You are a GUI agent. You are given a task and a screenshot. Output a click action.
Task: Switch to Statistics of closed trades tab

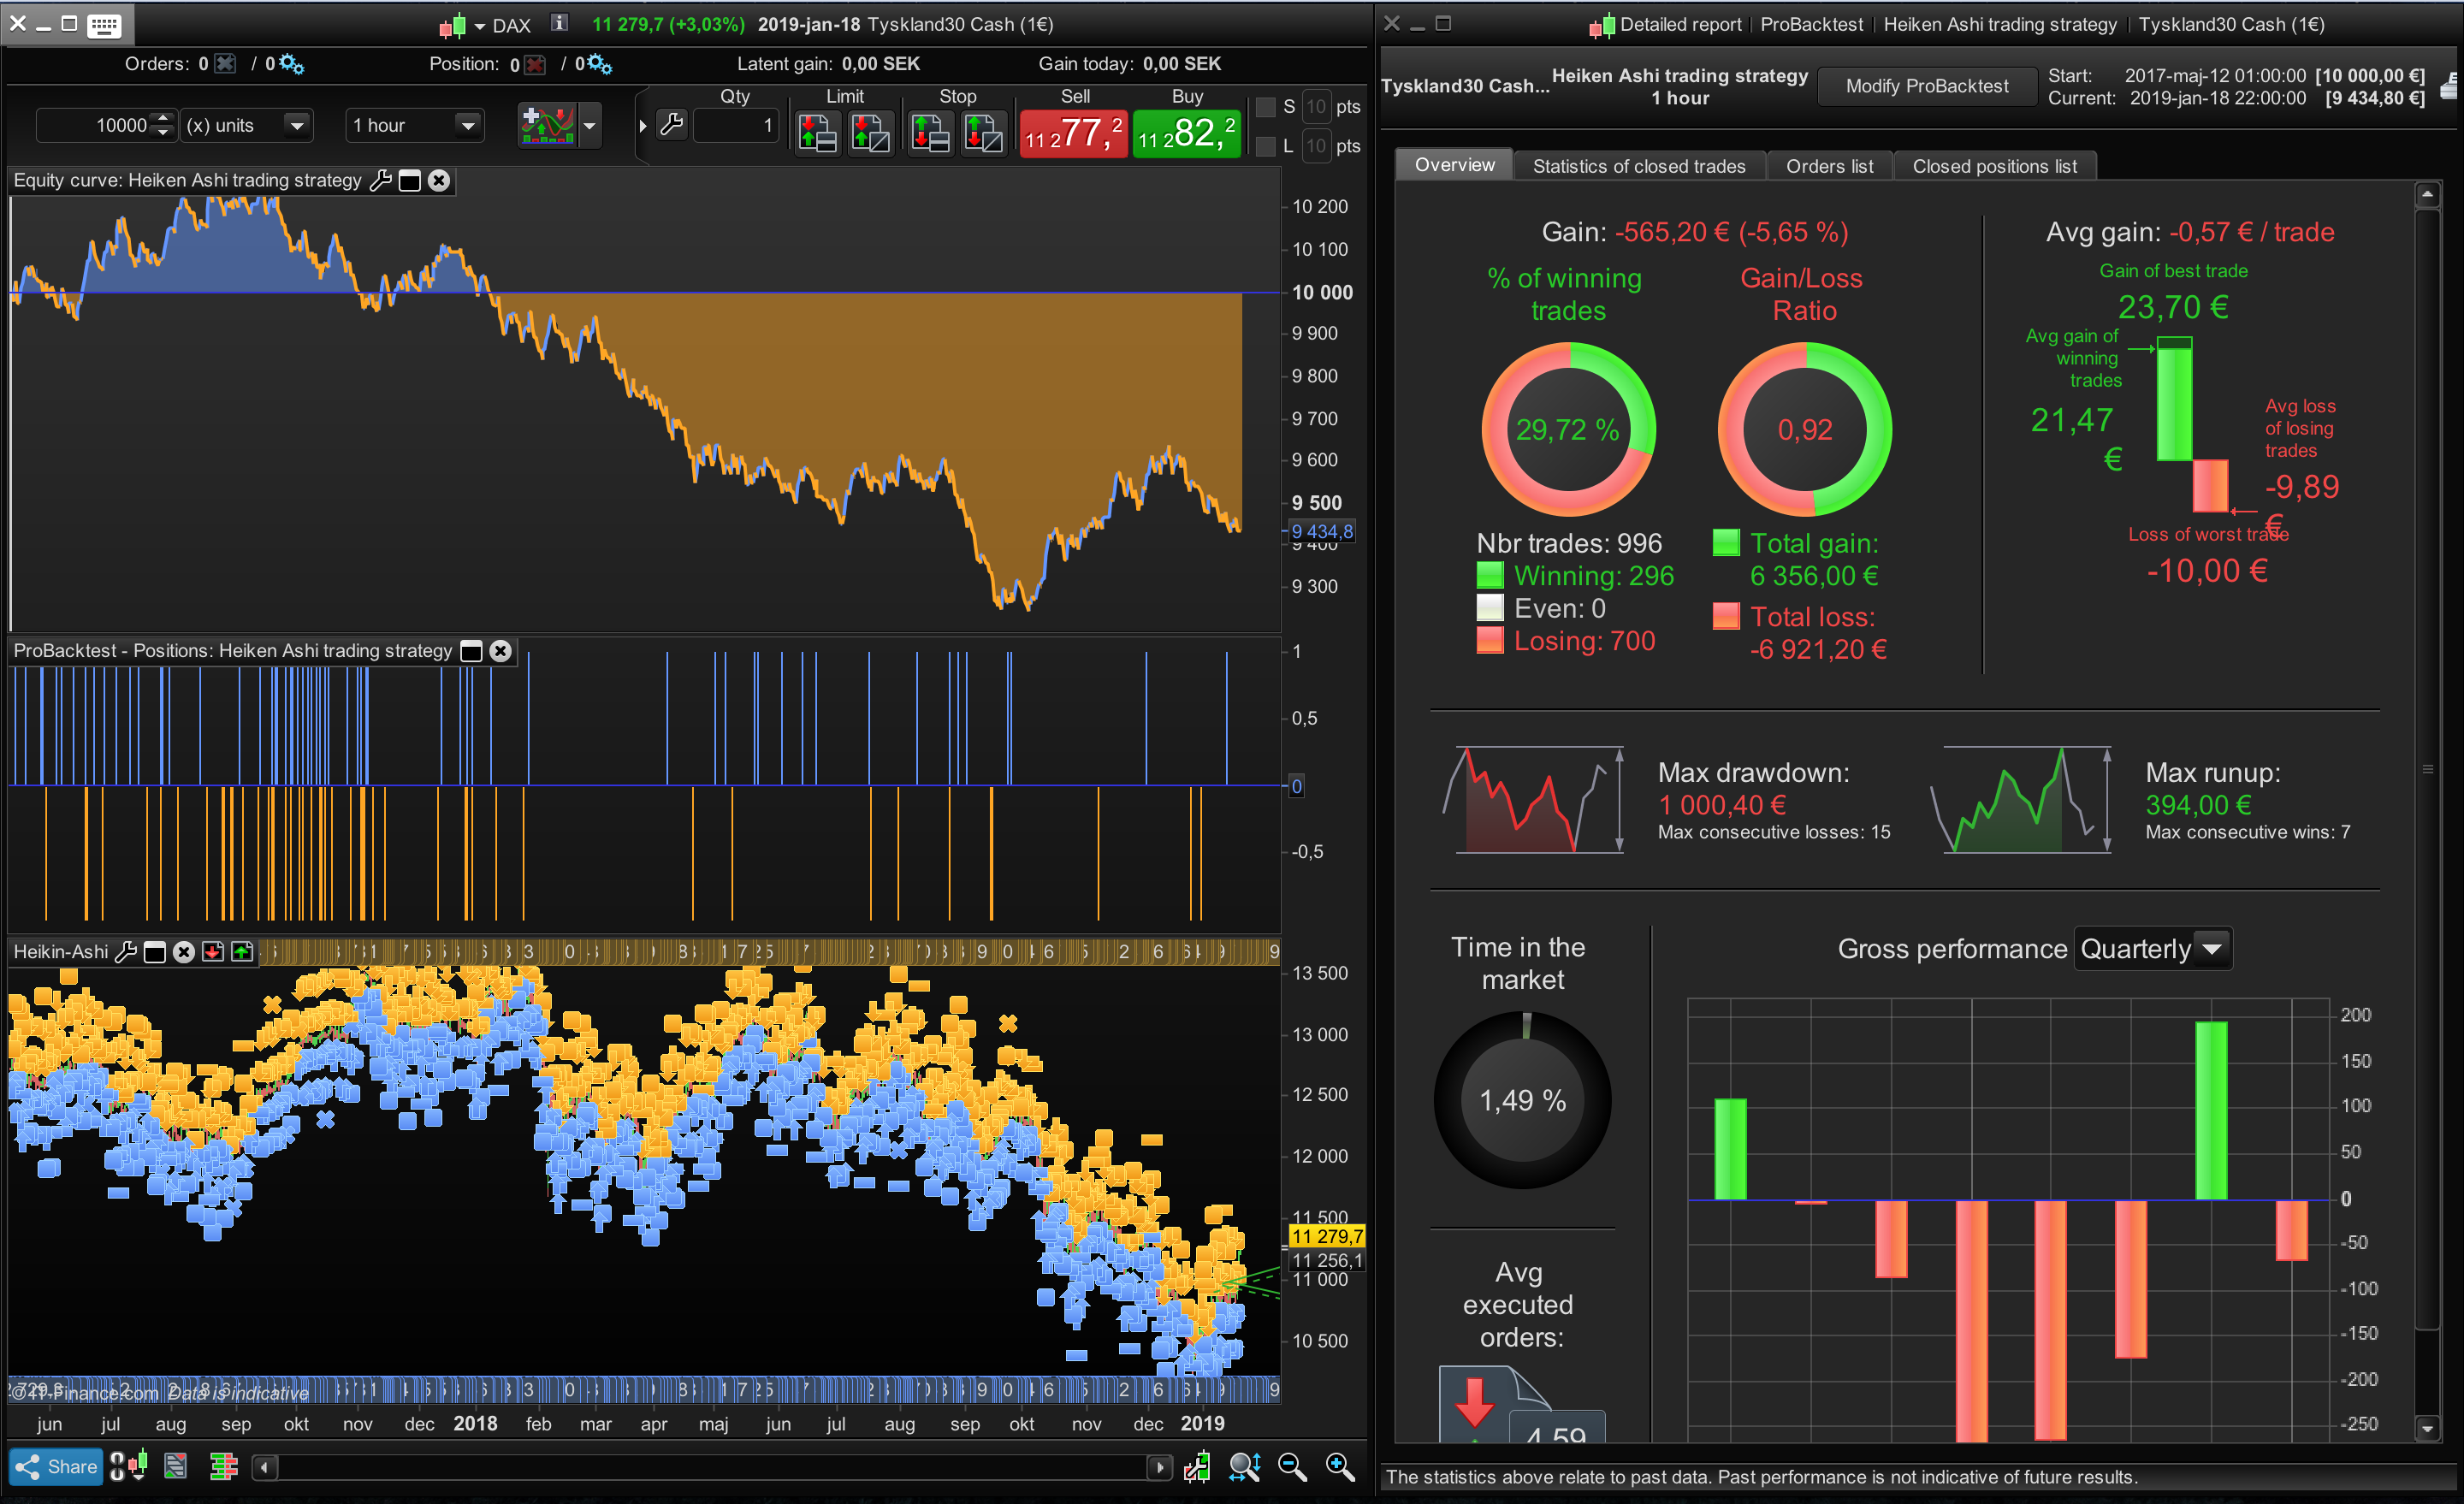click(x=1638, y=166)
